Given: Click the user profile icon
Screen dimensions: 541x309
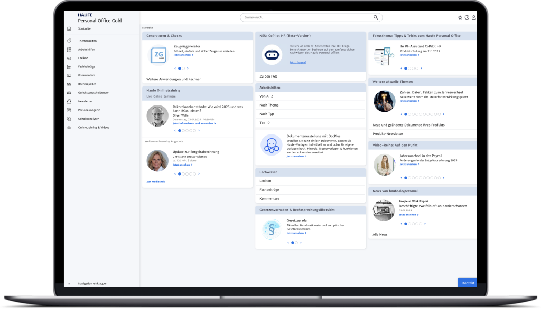Looking at the screenshot, I should point(474,17).
